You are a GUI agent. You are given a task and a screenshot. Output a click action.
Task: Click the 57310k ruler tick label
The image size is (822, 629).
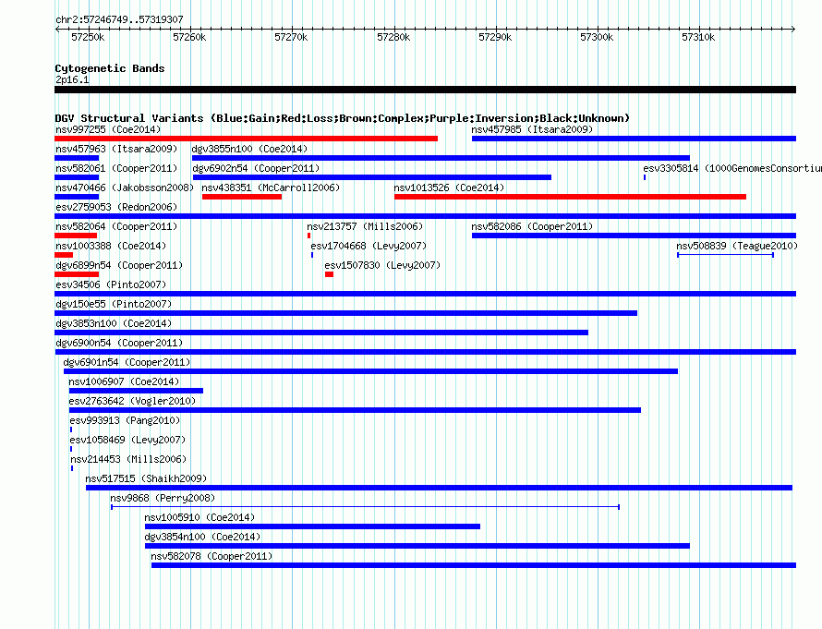coord(698,37)
